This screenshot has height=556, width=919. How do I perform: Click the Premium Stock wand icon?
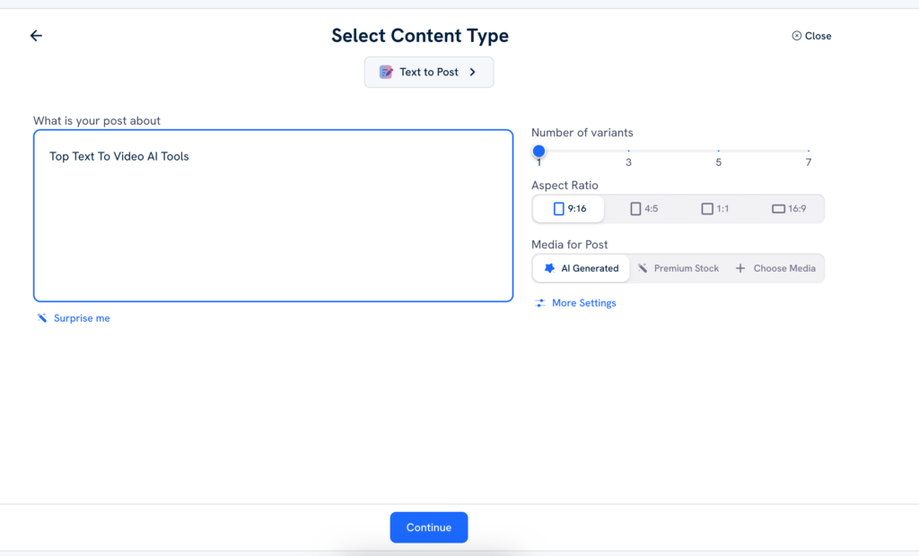click(x=643, y=268)
